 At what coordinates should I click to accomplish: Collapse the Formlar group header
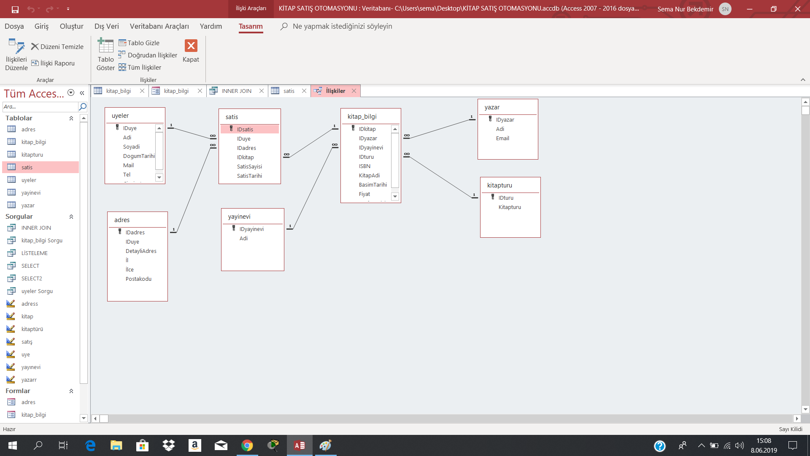[x=71, y=391]
